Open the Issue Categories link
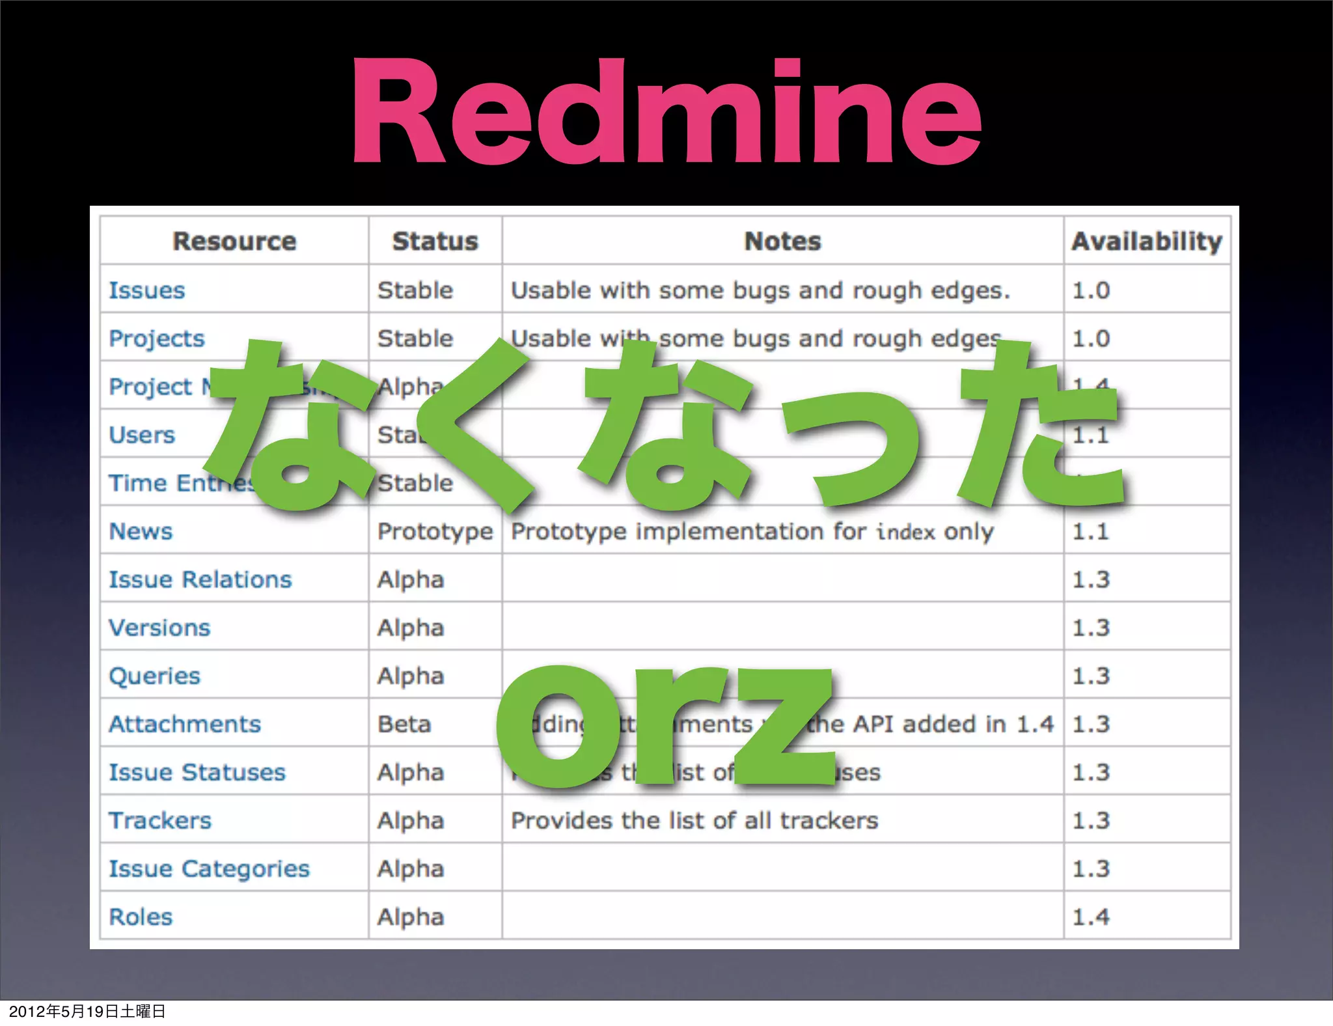Viewport: 1333px width, 1026px height. (209, 869)
